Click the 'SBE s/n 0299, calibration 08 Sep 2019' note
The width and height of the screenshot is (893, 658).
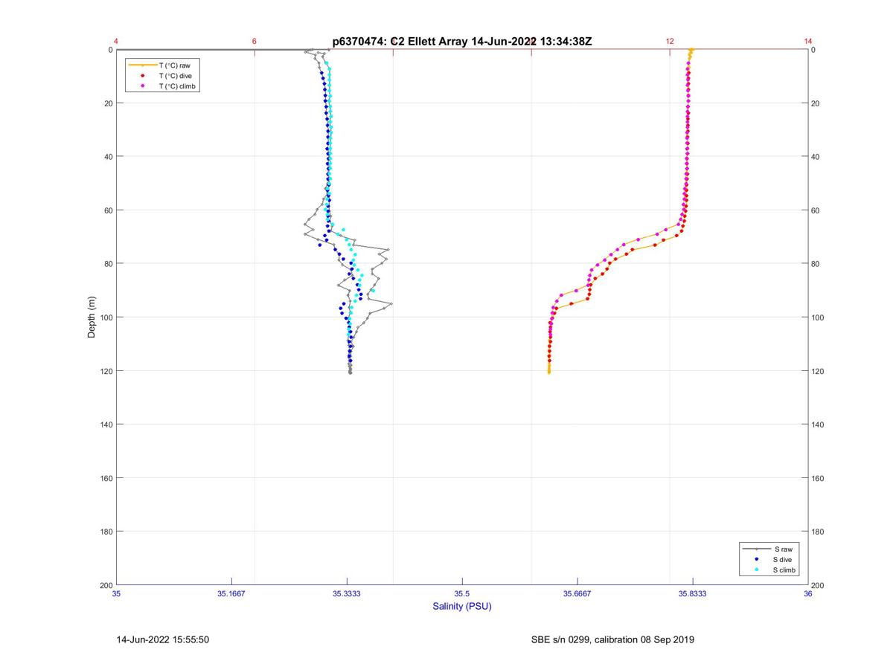613,639
